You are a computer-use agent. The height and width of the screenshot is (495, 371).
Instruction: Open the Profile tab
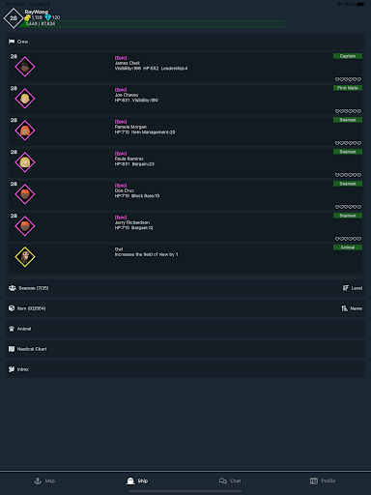pos(323,480)
